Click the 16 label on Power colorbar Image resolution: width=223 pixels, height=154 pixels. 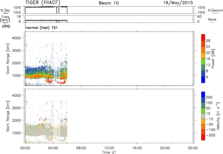[x=208, y=59]
